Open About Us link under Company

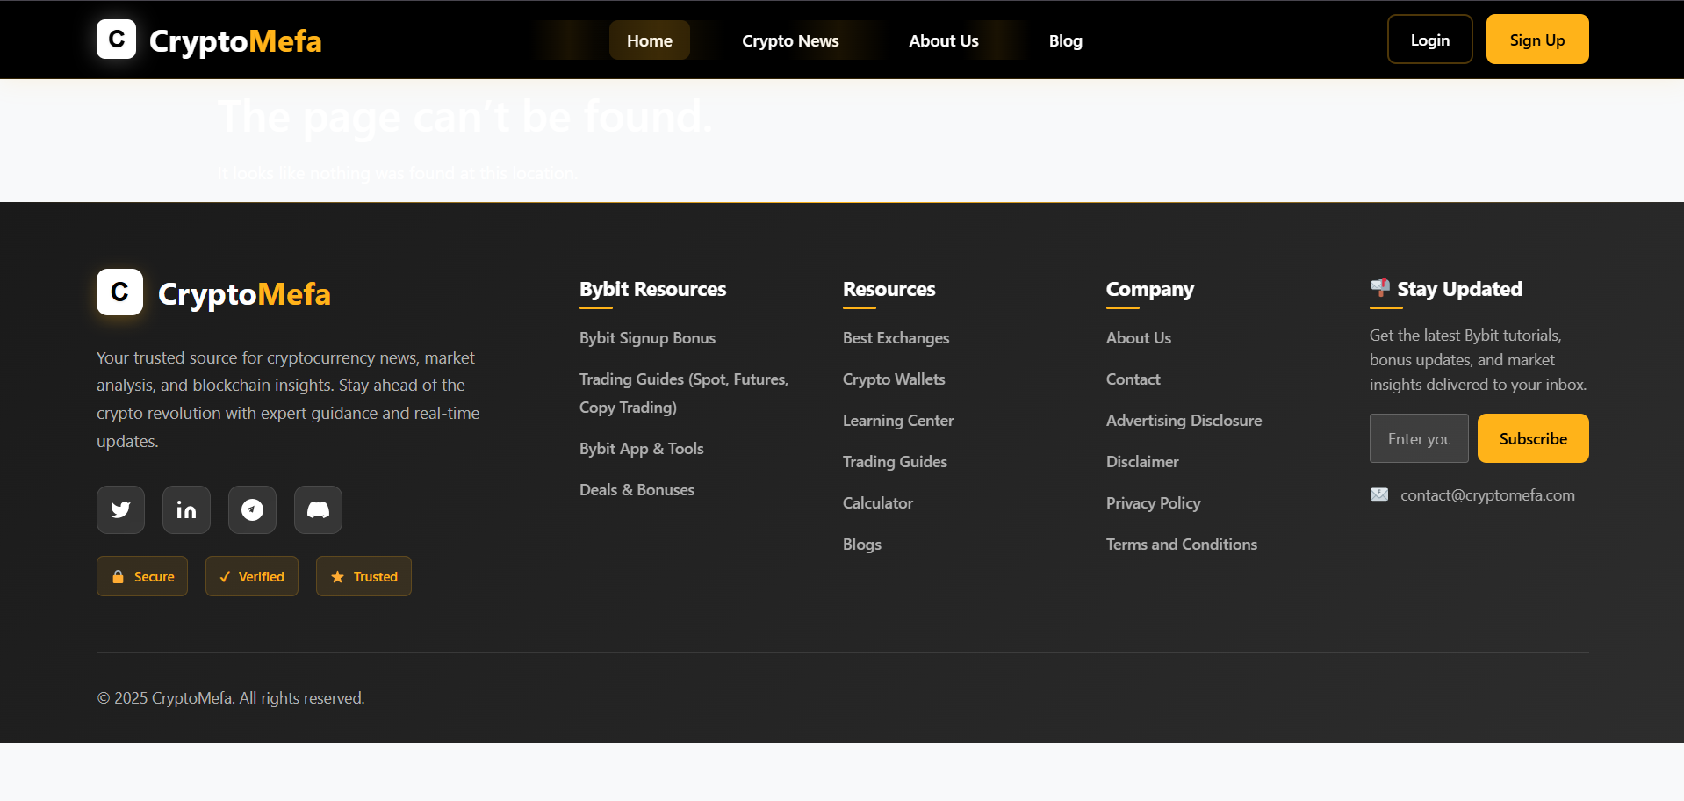[x=1139, y=338]
